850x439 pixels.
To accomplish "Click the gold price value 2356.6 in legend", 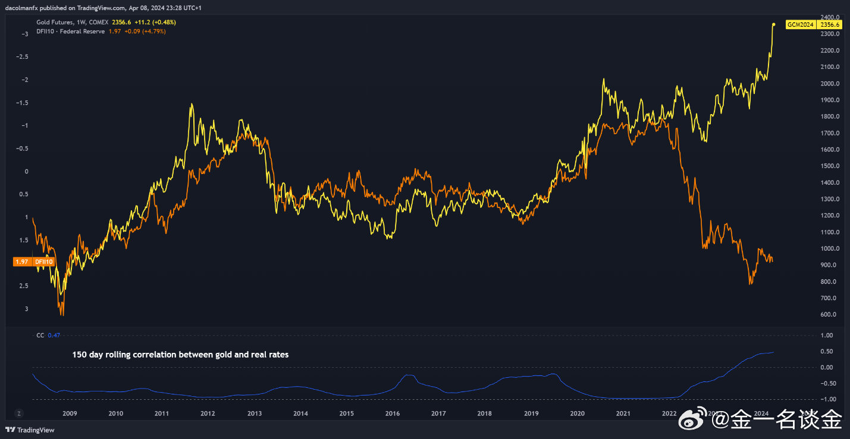I will tap(121, 22).
